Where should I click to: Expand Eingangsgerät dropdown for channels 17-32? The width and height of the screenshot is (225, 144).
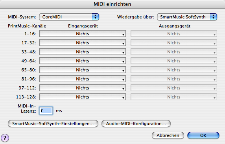click(83, 43)
